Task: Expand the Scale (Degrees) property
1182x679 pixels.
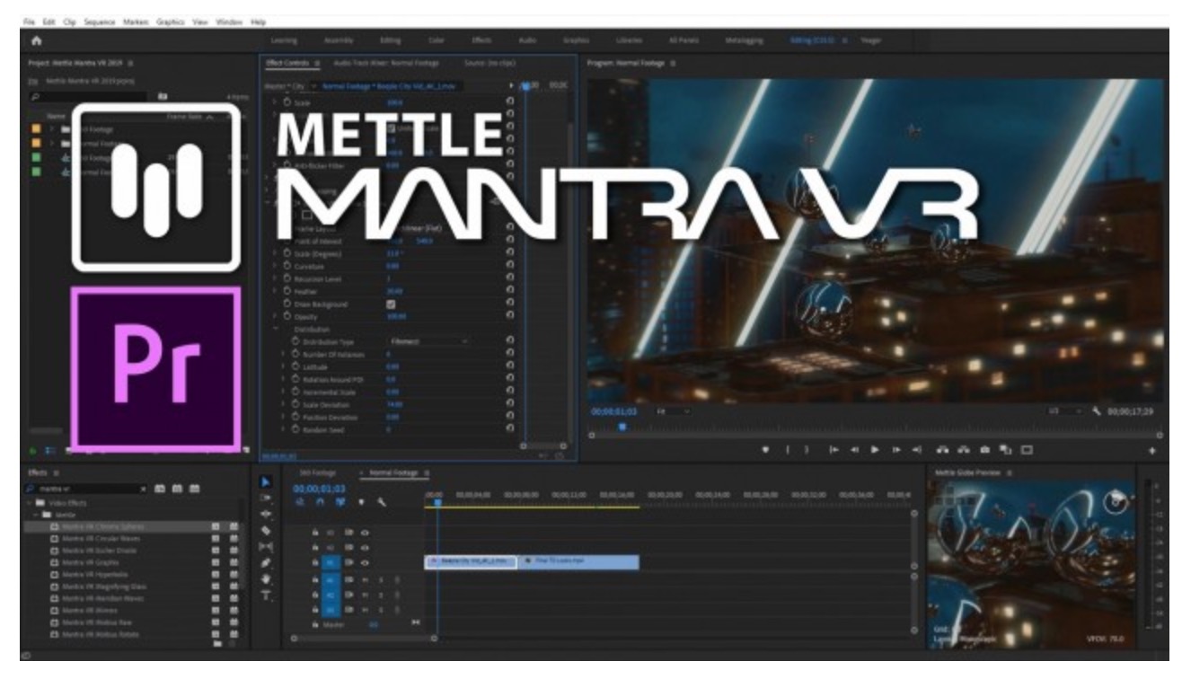Action: [x=276, y=253]
